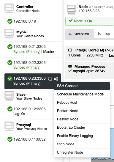Click the Managed Process drive icon

[x=70, y=66]
